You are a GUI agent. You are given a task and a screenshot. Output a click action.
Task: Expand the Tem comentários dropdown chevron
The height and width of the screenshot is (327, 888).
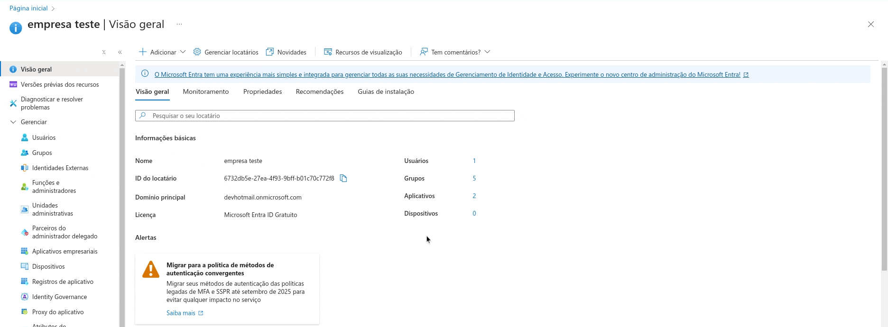tap(487, 52)
